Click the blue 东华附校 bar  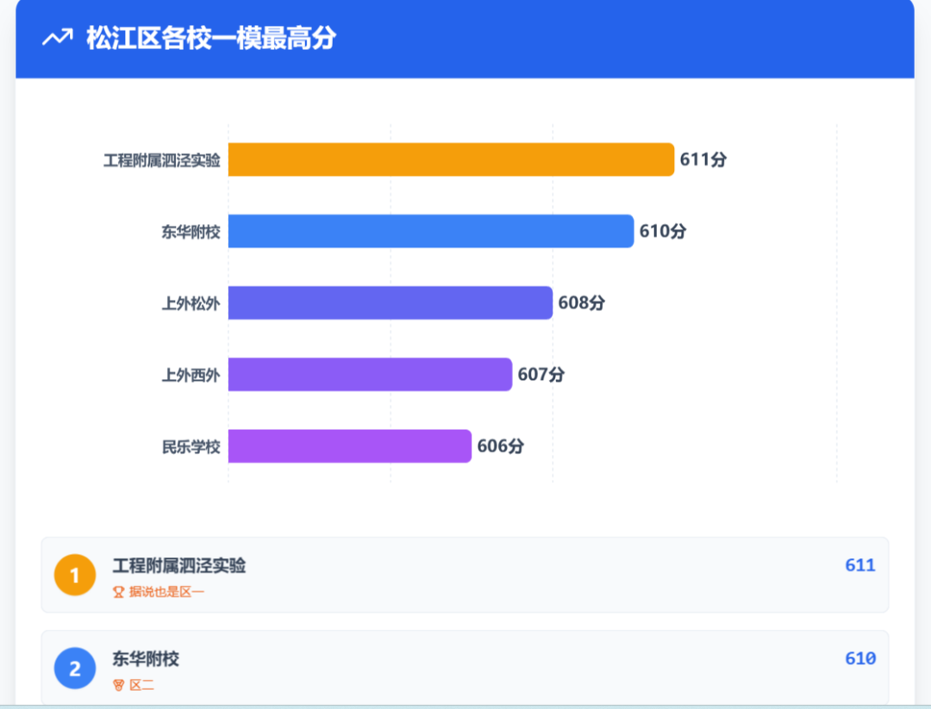click(431, 231)
